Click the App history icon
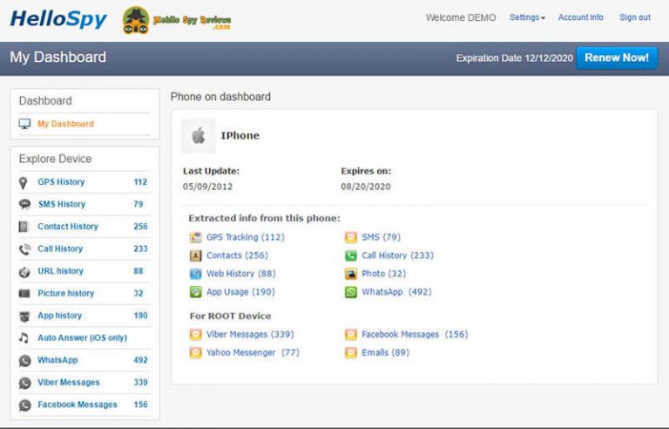 point(24,317)
